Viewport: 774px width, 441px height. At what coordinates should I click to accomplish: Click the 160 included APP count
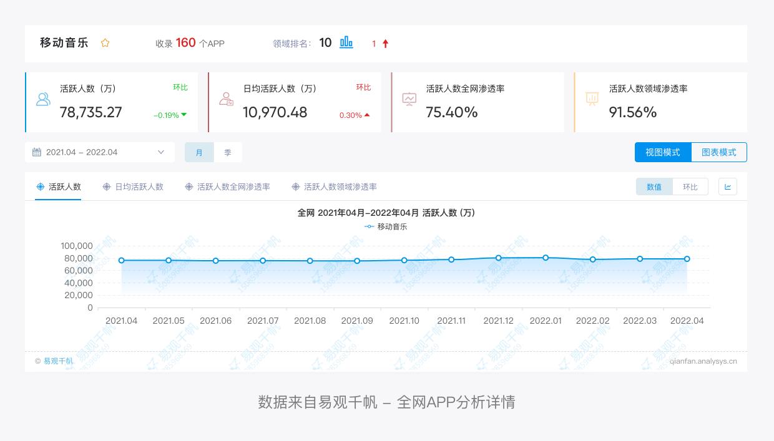point(186,42)
